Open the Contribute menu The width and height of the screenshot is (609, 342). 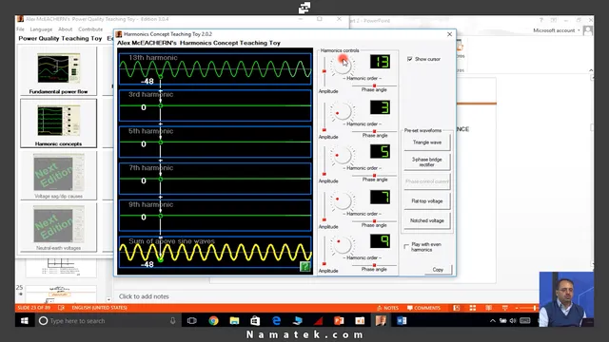click(x=90, y=29)
